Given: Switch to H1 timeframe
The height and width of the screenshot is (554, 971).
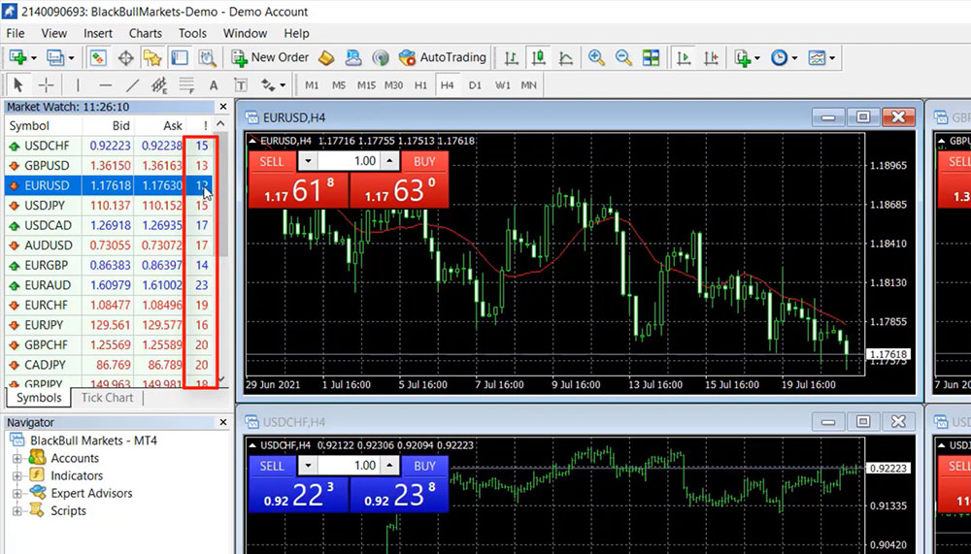Looking at the screenshot, I should click(x=420, y=84).
